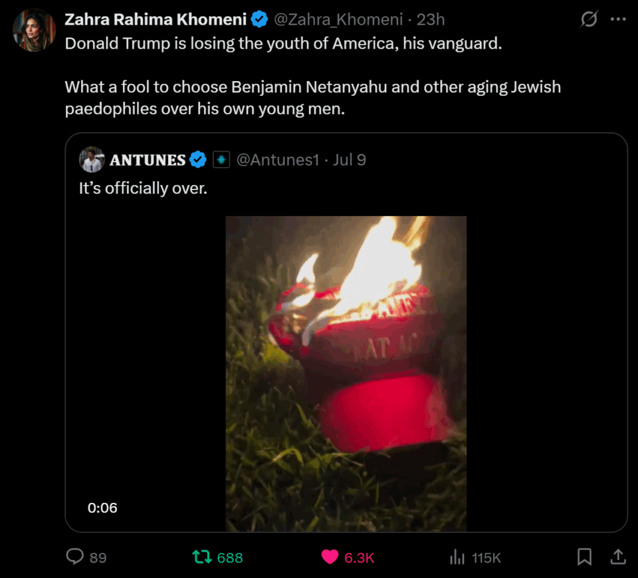Repost using the green retweet icon
The height and width of the screenshot is (578, 638).
201,557
